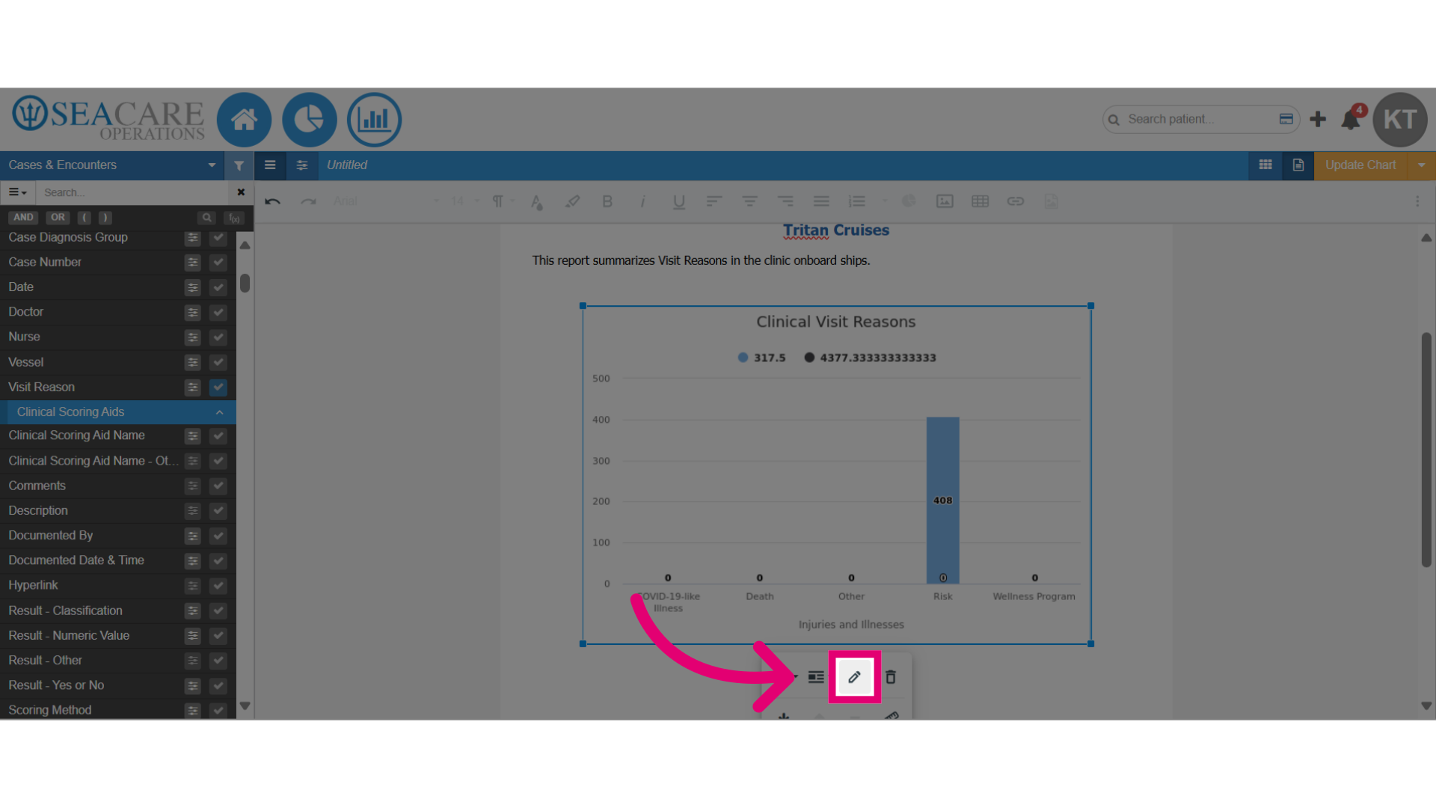Select the Hyperlink field

[33, 585]
